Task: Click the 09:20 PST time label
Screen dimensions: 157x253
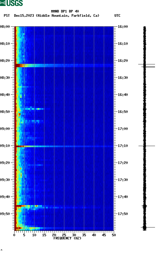Action: (5, 163)
